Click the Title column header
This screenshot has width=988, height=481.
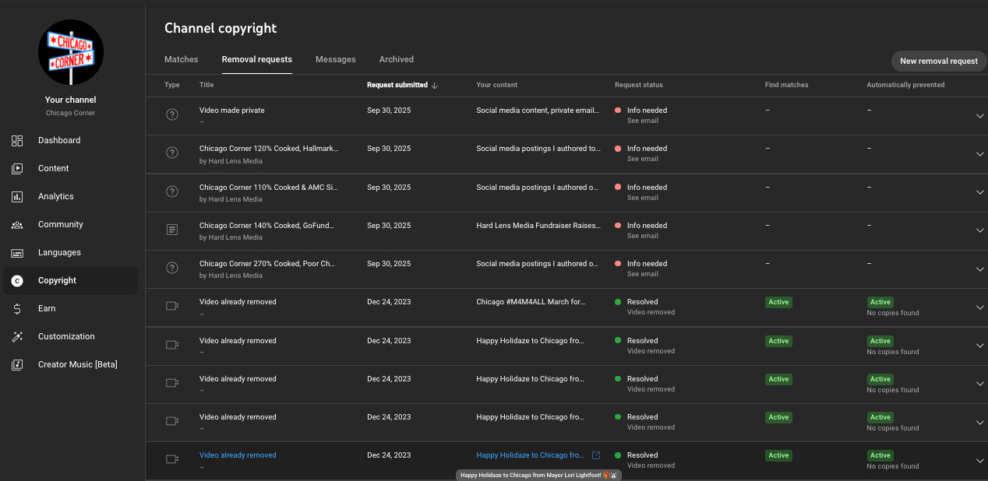pyautogui.click(x=206, y=86)
